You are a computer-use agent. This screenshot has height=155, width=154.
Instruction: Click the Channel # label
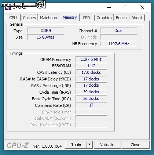(x=88, y=31)
